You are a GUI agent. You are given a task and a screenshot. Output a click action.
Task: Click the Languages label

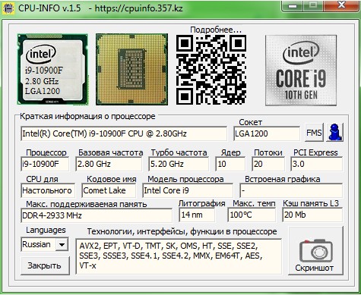coord(46,230)
